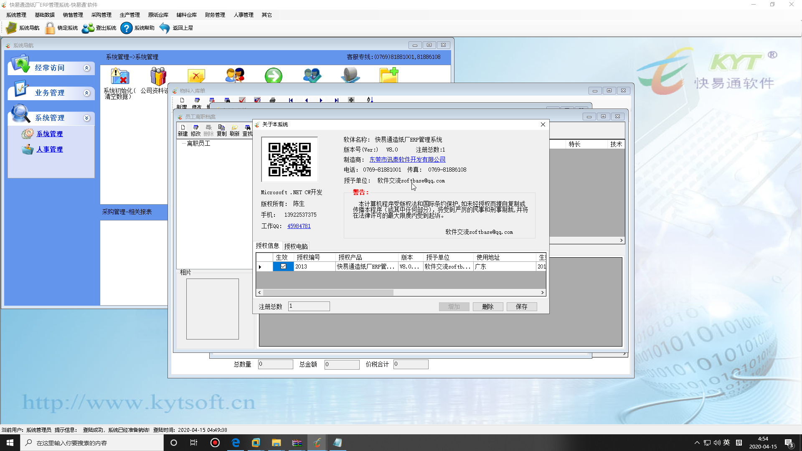Go to previous record in 物料入库单 toolbar
This screenshot has height=451, width=802.
tap(306, 100)
